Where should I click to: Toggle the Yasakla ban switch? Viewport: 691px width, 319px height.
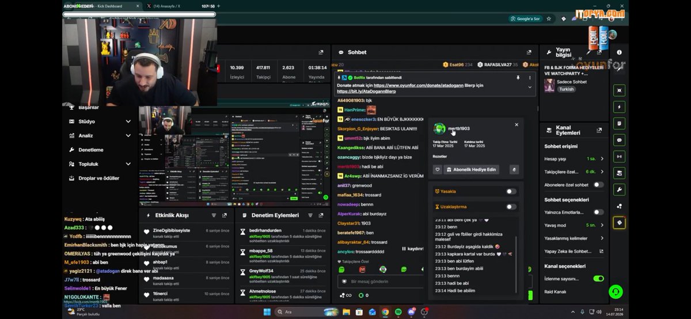click(x=511, y=191)
